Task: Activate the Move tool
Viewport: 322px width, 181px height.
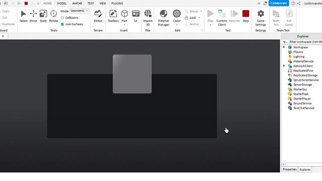Action: (x=33, y=16)
